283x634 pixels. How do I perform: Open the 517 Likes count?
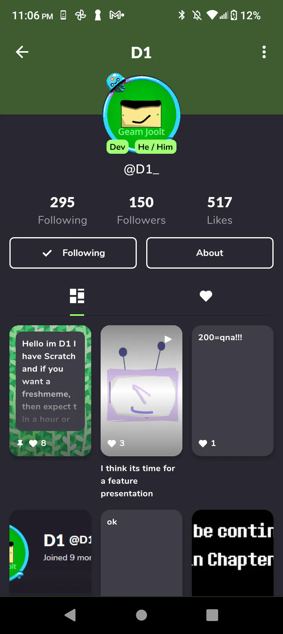[220, 210]
